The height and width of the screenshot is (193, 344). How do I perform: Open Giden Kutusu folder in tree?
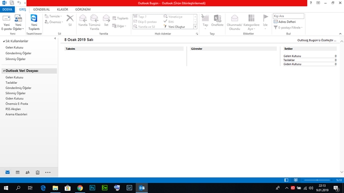point(14,99)
